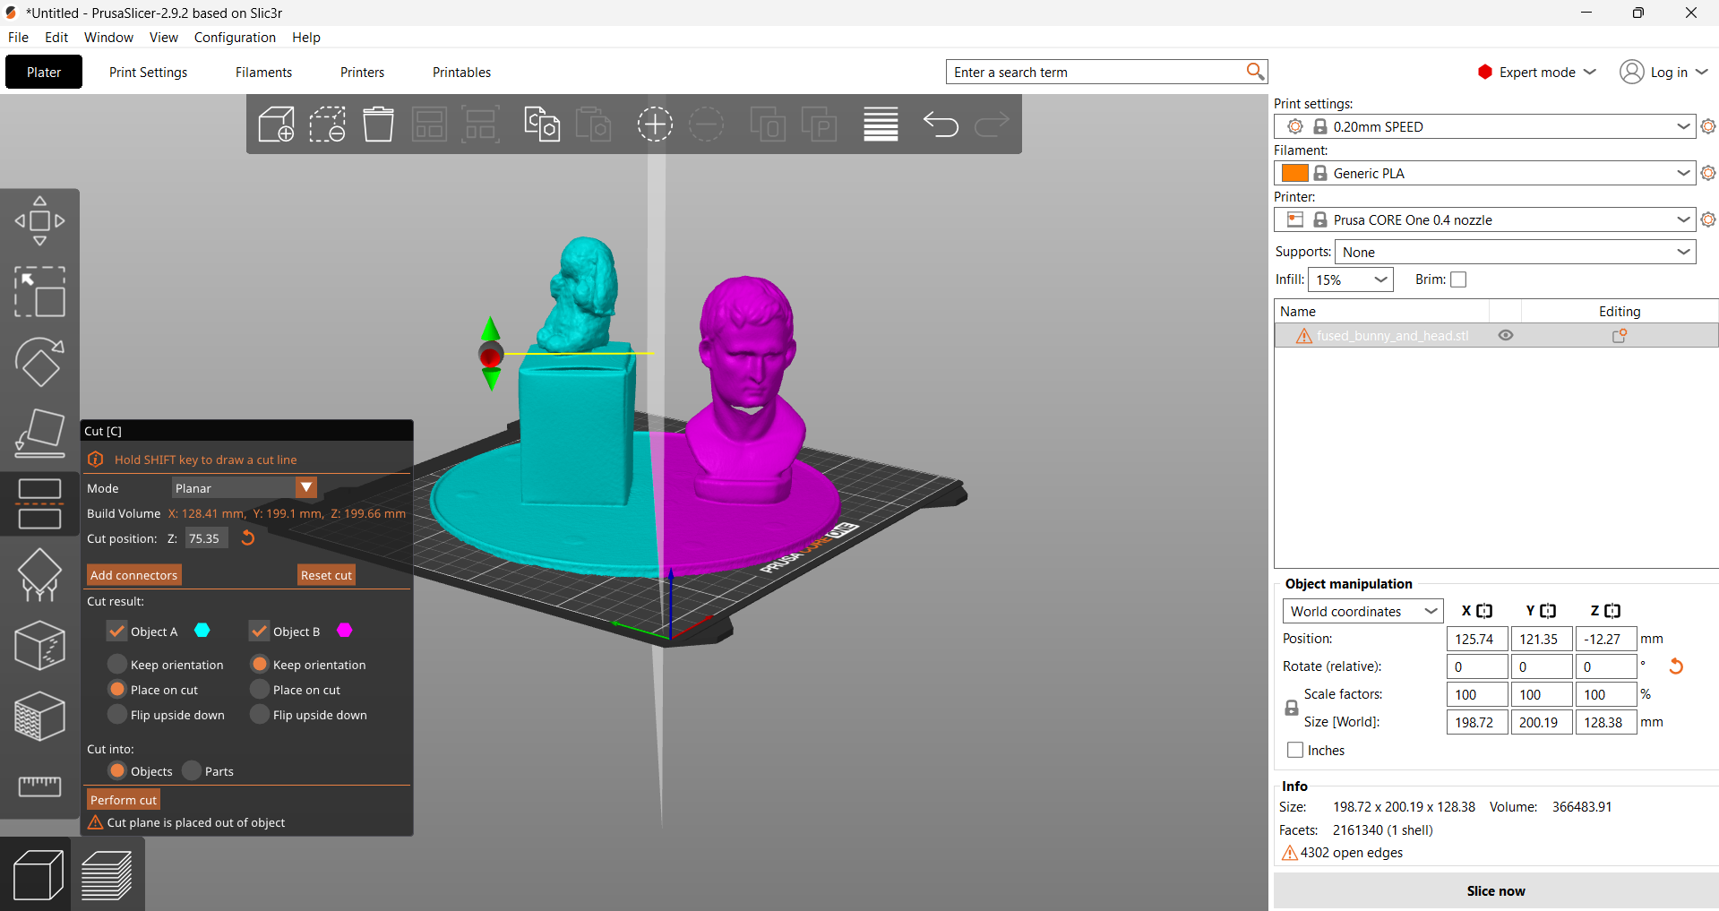Select the Move tool in left toolbar

[39, 221]
